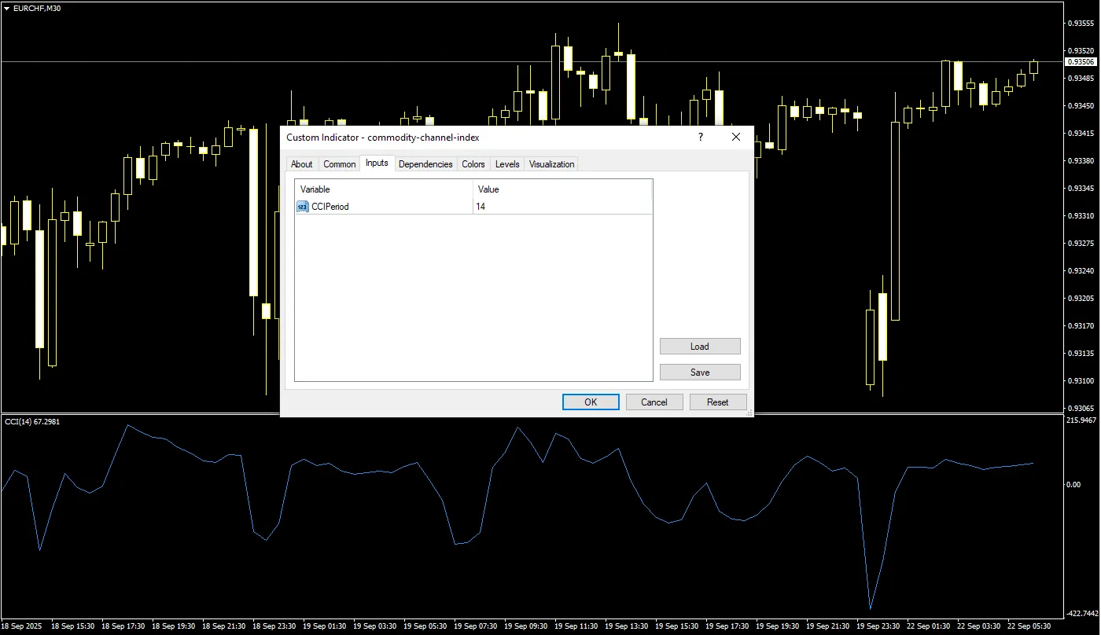Open the About tab
This screenshot has height=635, width=1101.
[302, 164]
